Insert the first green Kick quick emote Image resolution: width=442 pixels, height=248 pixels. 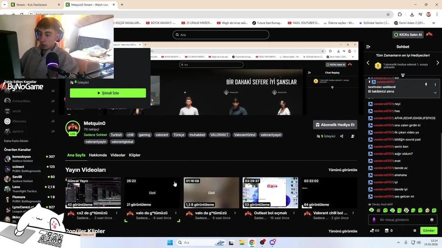click(x=372, y=210)
